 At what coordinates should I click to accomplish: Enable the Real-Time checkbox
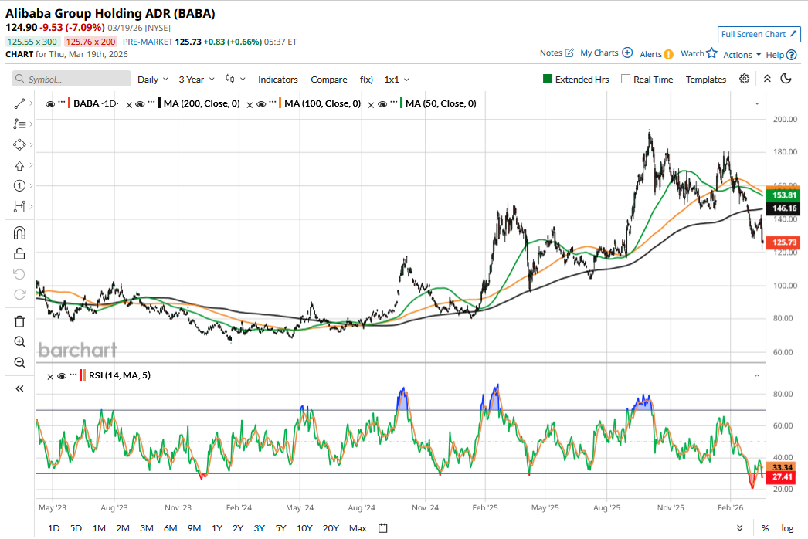626,79
